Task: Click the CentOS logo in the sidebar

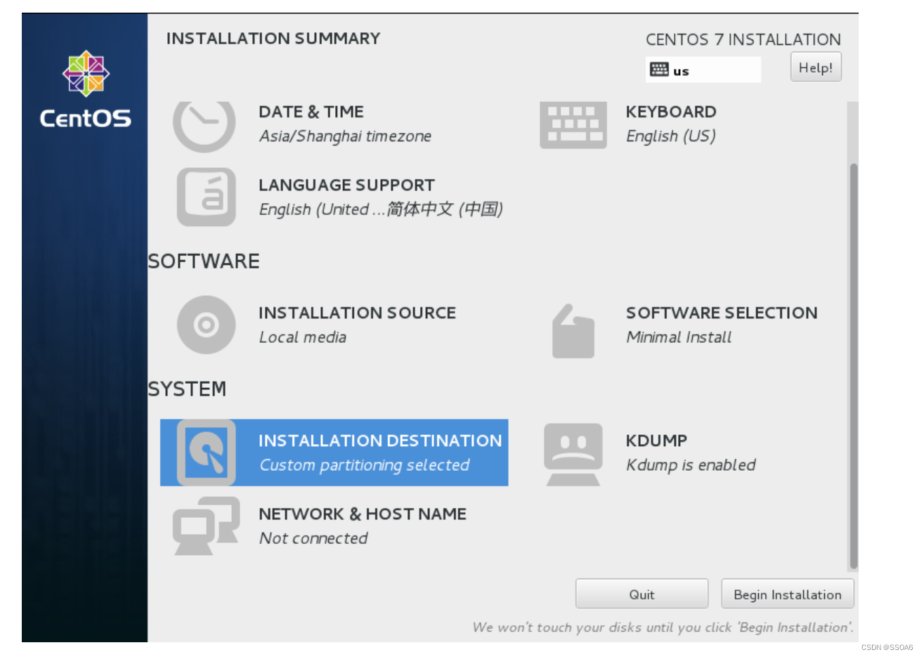Action: pyautogui.click(x=86, y=89)
